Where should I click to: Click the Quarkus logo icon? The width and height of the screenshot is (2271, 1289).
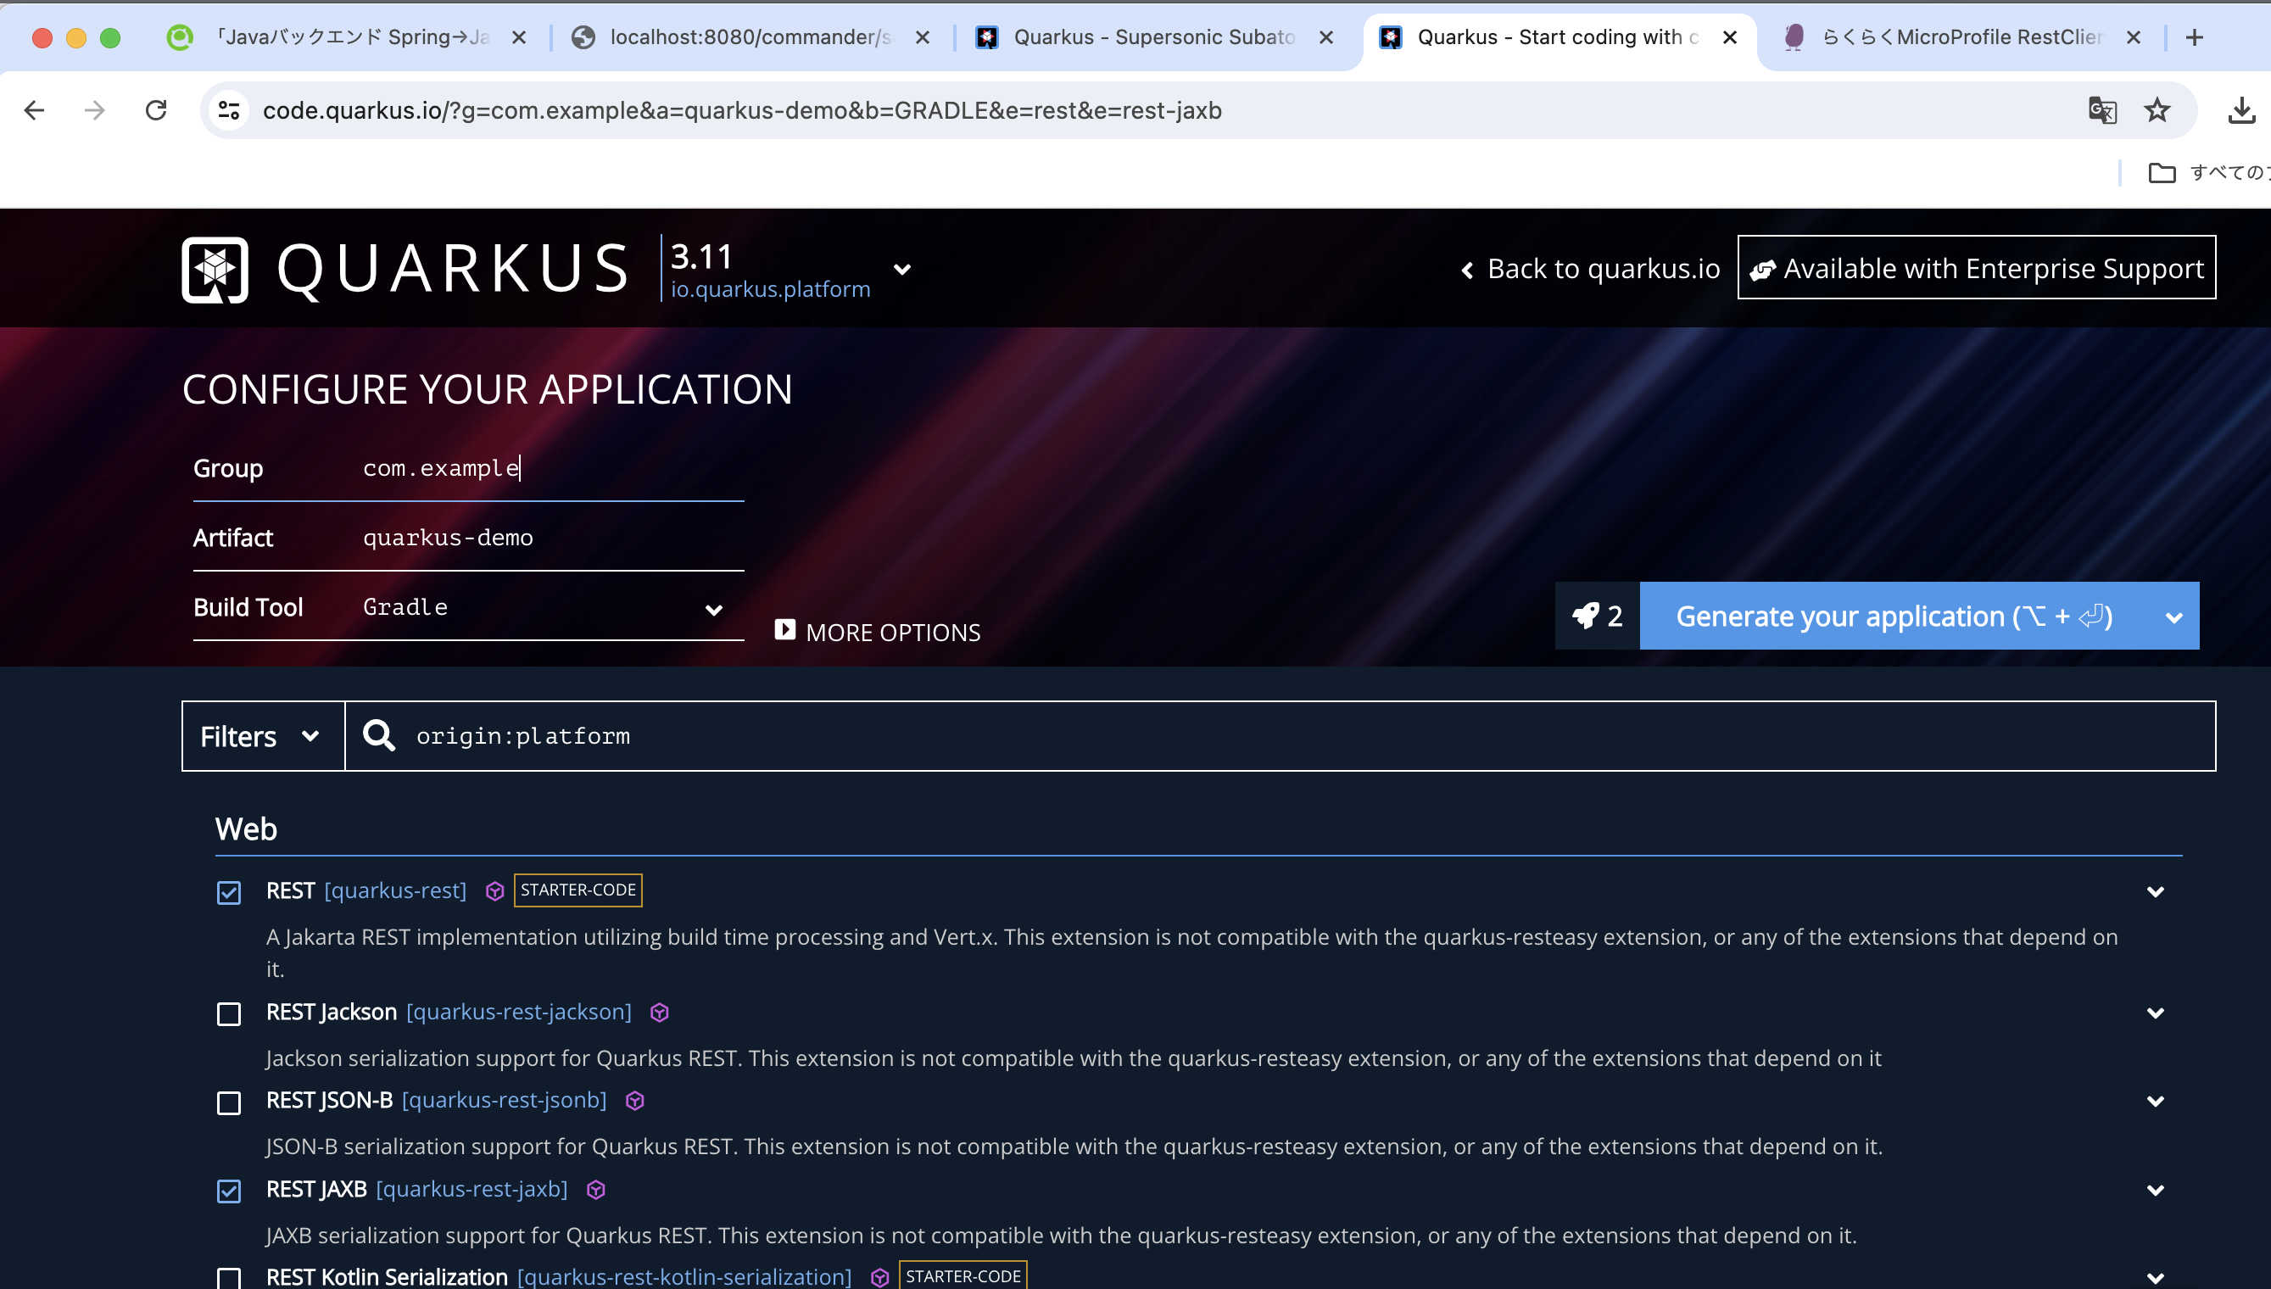coord(215,269)
